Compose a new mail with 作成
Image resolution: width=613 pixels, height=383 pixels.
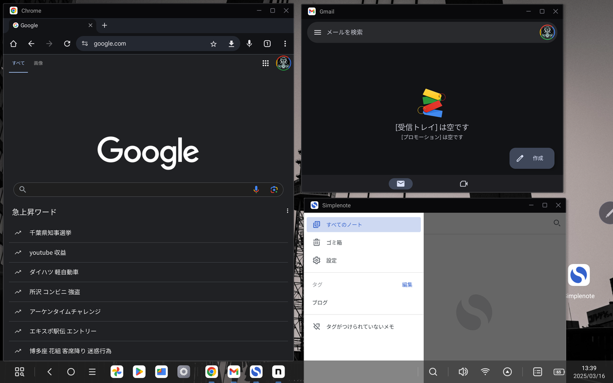click(532, 158)
